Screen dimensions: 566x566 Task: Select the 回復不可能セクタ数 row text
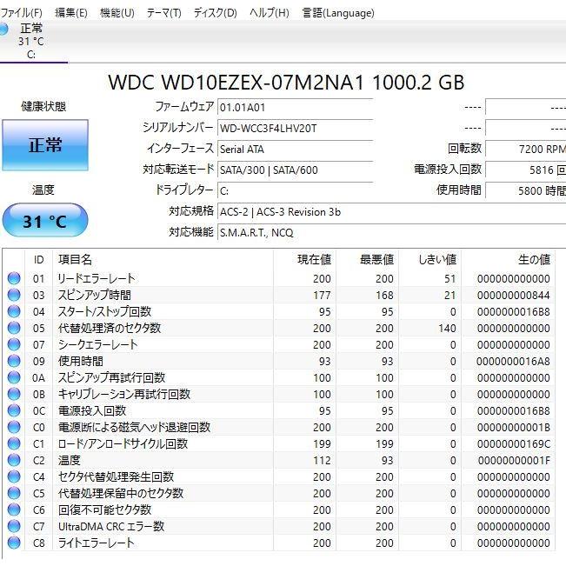tap(104, 510)
